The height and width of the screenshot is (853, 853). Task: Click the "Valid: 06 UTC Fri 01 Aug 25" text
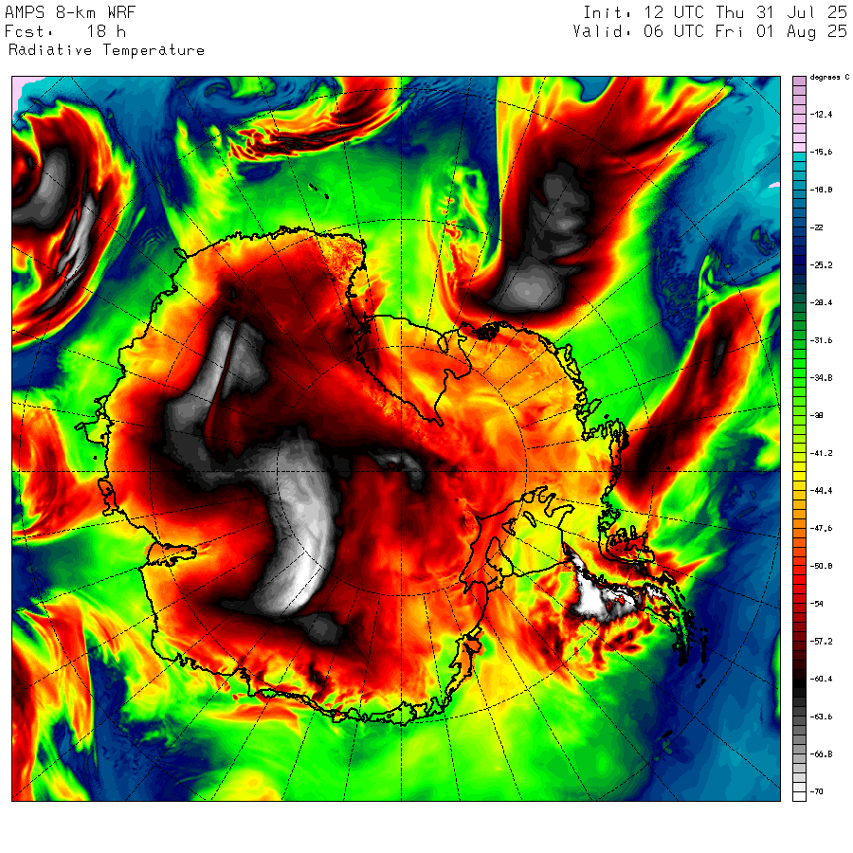pos(710,31)
